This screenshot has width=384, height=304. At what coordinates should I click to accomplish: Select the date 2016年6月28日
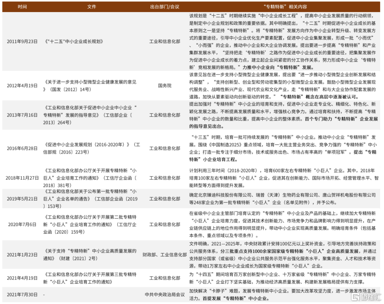pos(22,149)
